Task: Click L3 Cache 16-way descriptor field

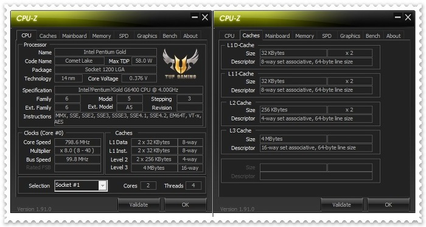Action: [316, 148]
